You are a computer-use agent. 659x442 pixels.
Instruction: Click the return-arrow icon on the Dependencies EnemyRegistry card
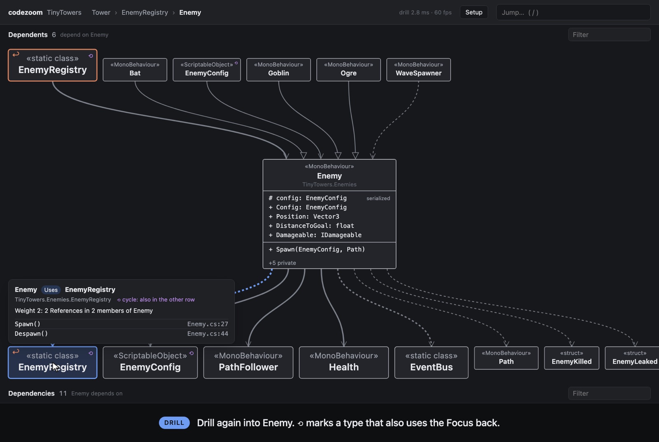(x=16, y=352)
